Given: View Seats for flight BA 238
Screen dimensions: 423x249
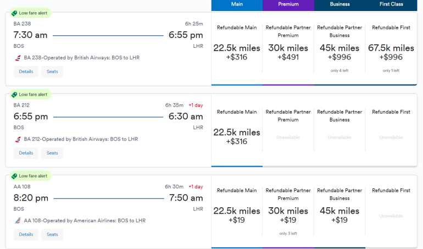Looking at the screenshot, I should 52,71.
